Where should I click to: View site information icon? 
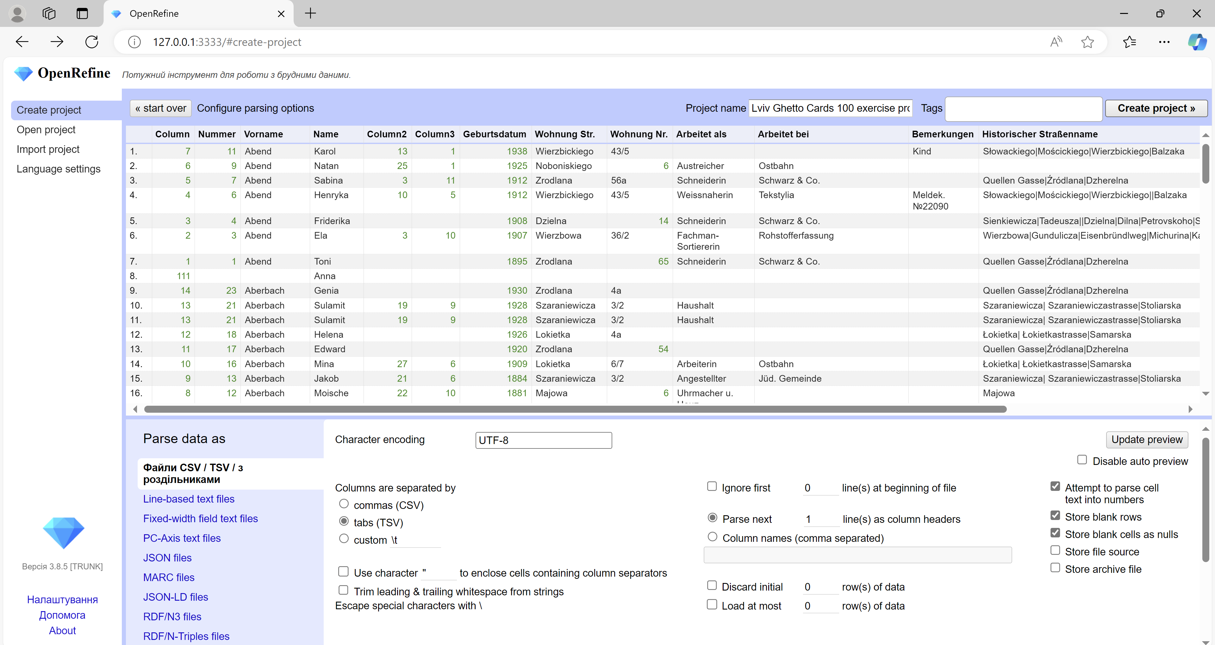click(134, 42)
